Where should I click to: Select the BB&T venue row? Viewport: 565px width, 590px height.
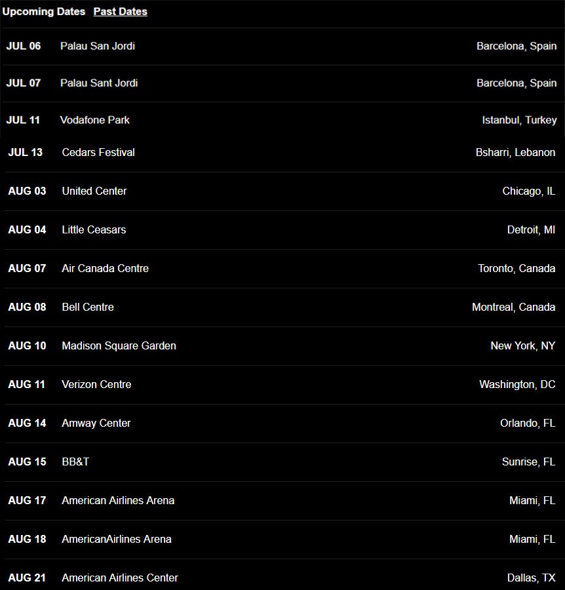[75, 462]
